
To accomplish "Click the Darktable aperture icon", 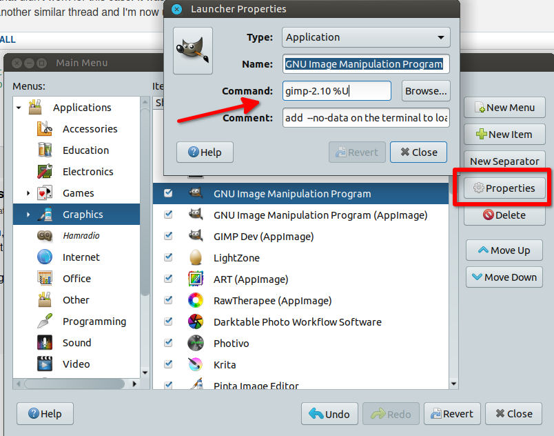I will (x=196, y=321).
